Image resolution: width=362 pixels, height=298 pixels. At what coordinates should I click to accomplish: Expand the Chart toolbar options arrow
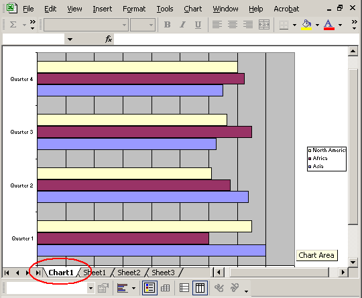[246, 291]
